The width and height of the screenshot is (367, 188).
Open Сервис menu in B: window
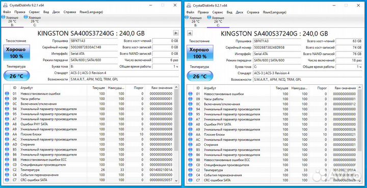click(x=35, y=12)
